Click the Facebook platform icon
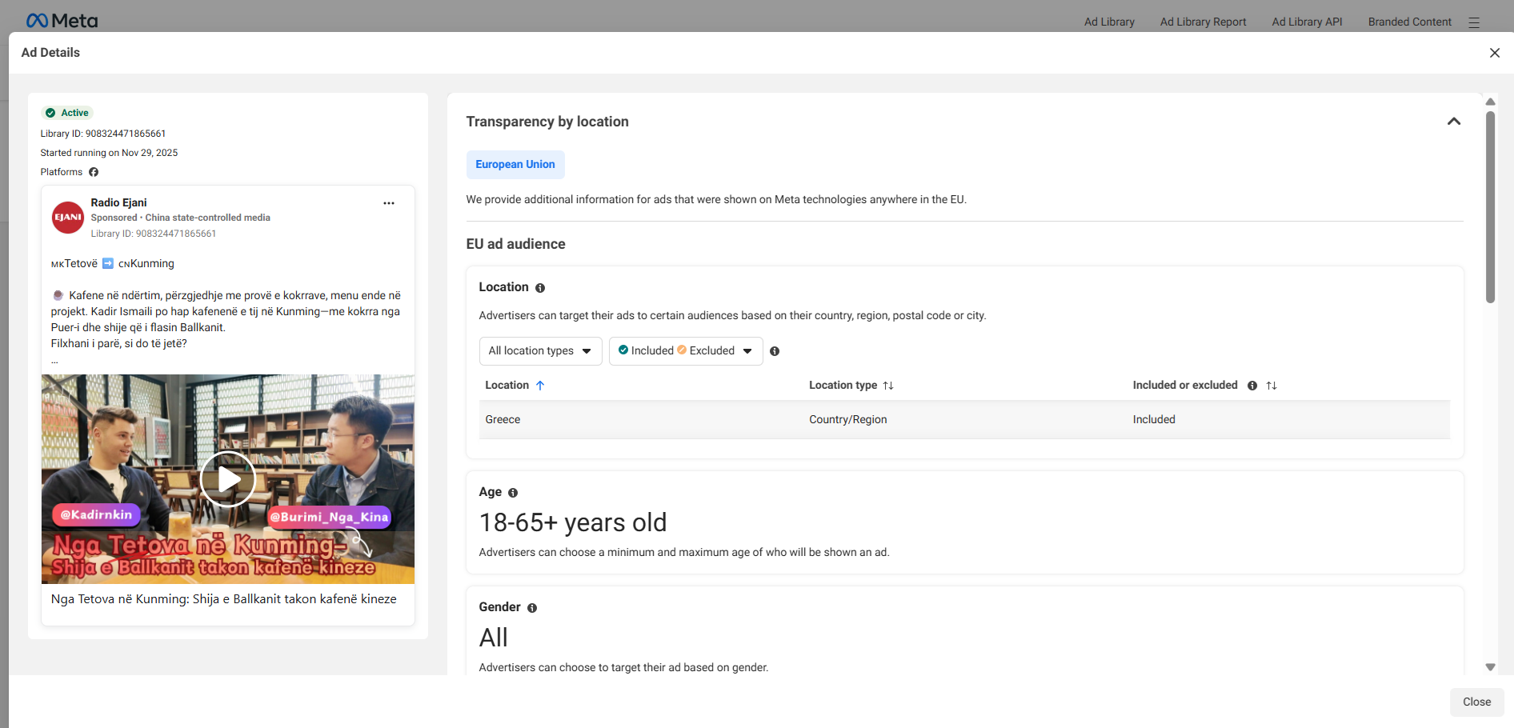This screenshot has width=1514, height=728. point(94,172)
